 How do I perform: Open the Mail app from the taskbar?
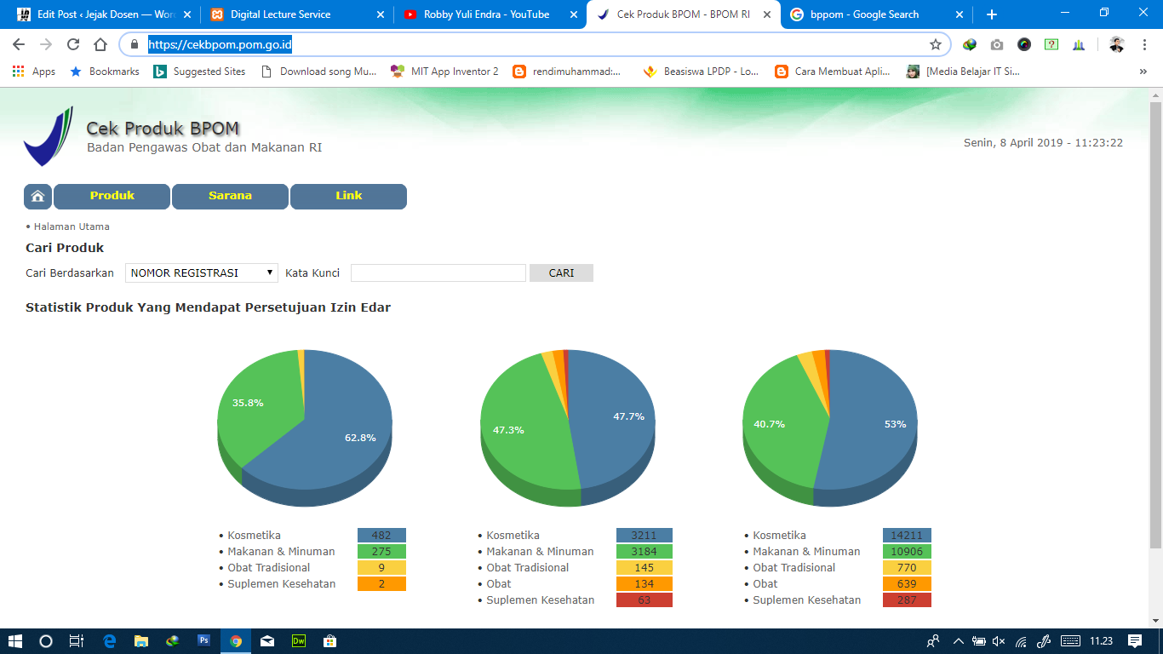point(267,641)
